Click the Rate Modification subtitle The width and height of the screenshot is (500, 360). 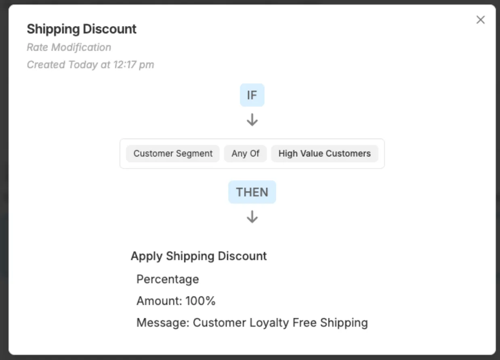click(69, 47)
